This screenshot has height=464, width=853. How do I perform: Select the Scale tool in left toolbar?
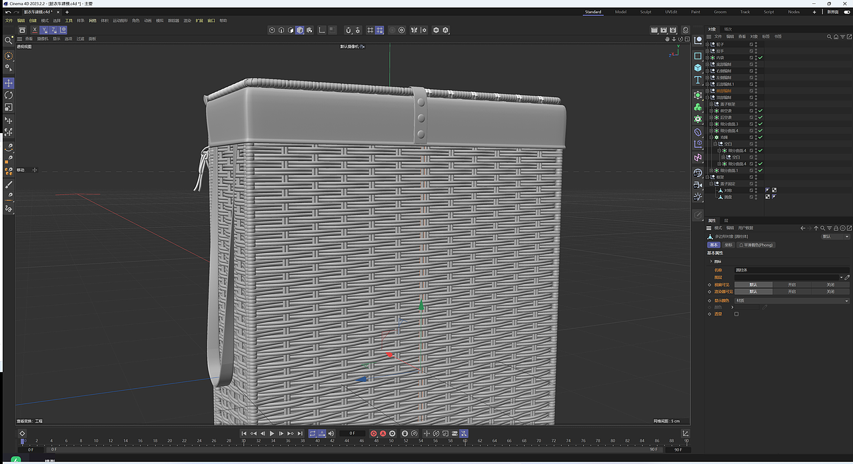[9, 107]
